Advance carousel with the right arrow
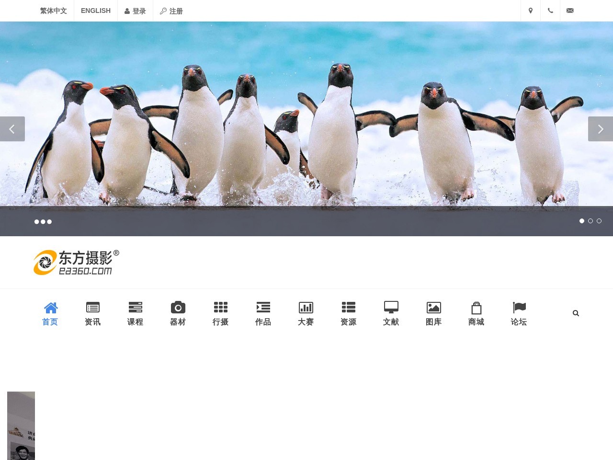Image resolution: width=613 pixels, height=460 pixels. 601,128
